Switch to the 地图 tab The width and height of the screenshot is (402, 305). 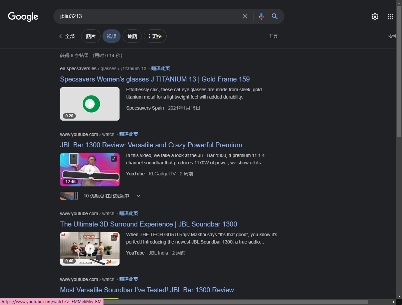(x=132, y=36)
